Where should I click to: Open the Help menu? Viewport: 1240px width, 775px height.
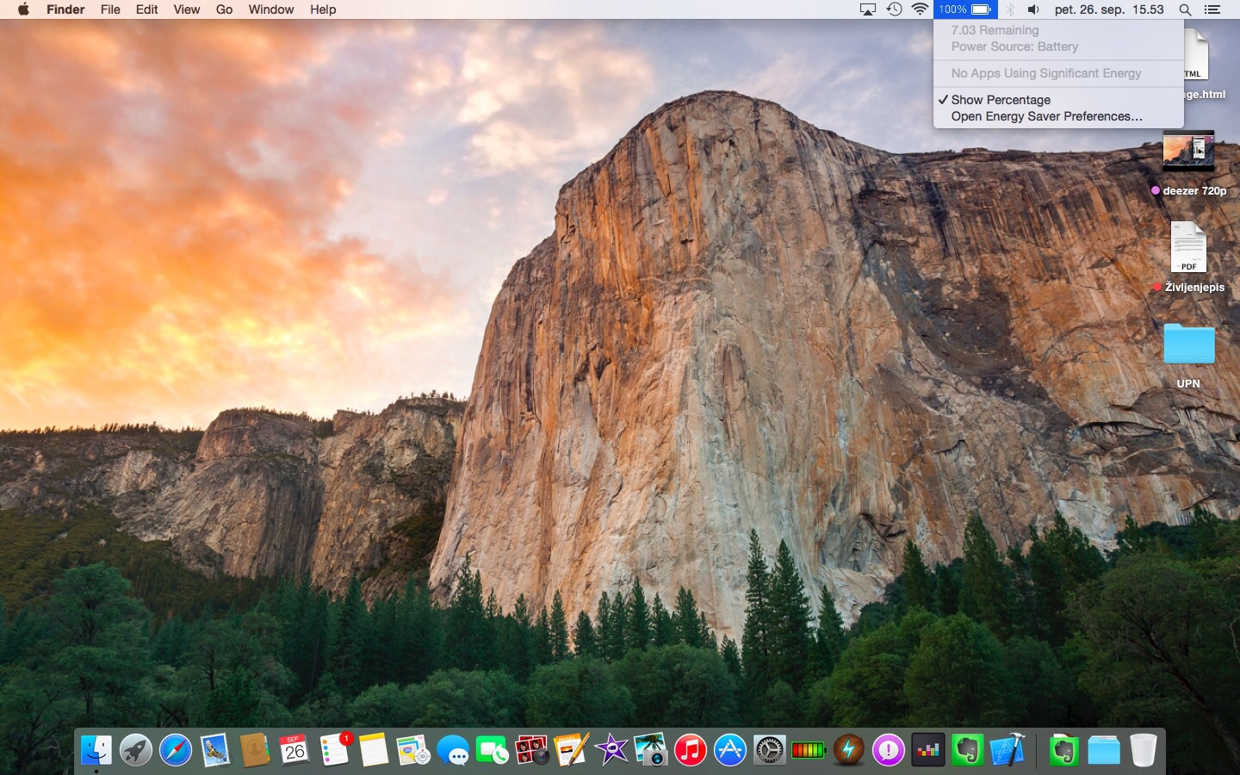(323, 9)
